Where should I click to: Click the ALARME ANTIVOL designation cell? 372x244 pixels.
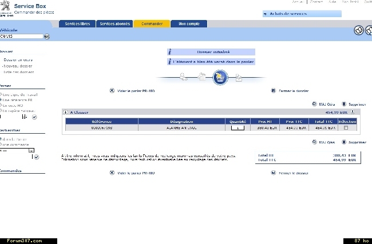[x=181, y=127]
